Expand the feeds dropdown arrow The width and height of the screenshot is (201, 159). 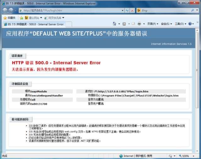point(129,24)
